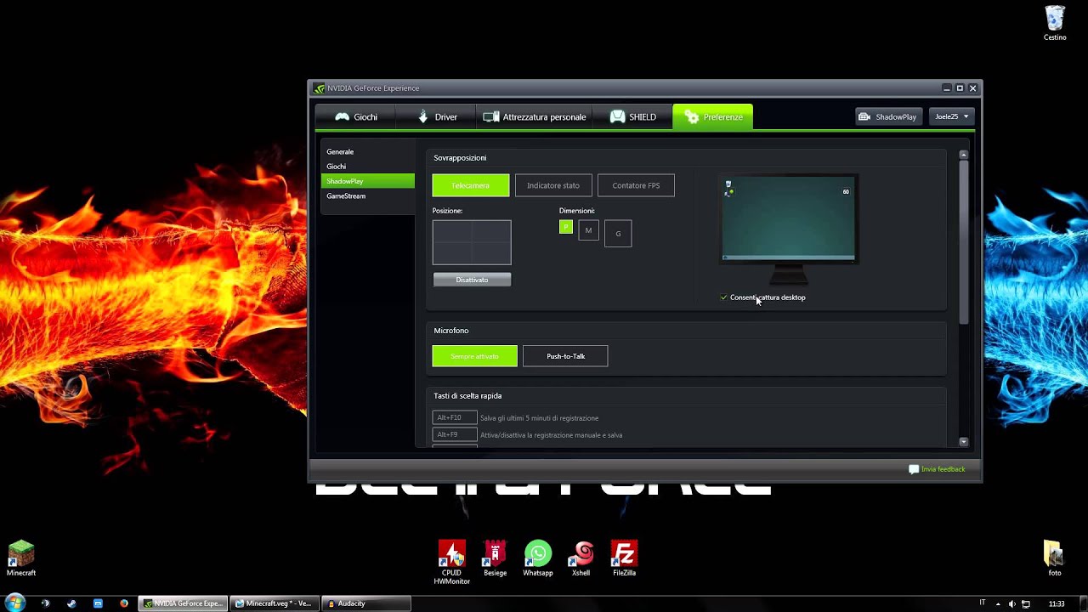Click the volume speaker tray icon

pyautogui.click(x=1011, y=603)
